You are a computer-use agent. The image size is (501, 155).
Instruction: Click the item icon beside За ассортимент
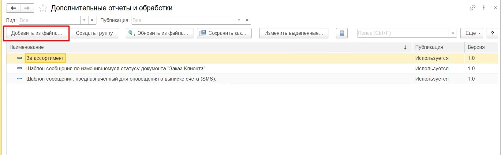(20, 58)
